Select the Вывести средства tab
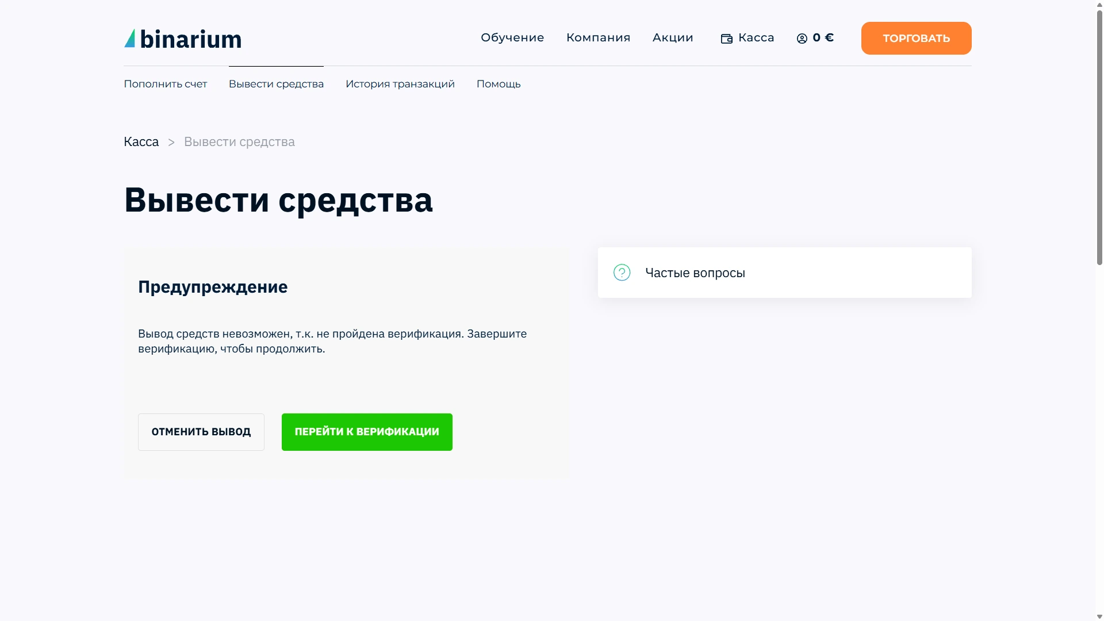Screen dimensions: 1104x621 coord(276,84)
